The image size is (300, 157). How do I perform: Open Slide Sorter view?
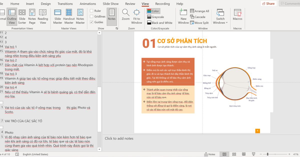pos(22,16)
